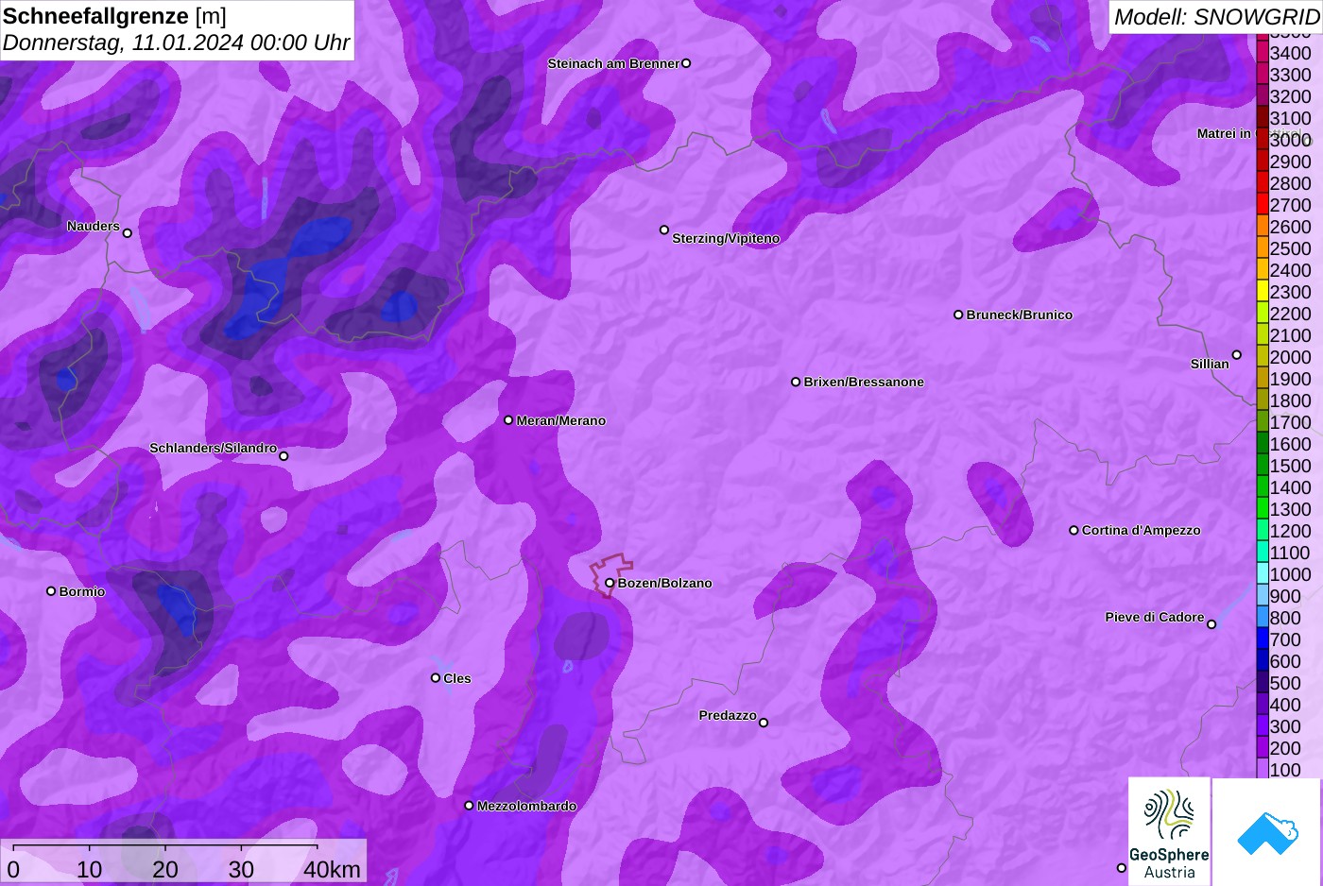Select the Sillian marker dot
Screen dimensions: 1323x886
point(1237,355)
